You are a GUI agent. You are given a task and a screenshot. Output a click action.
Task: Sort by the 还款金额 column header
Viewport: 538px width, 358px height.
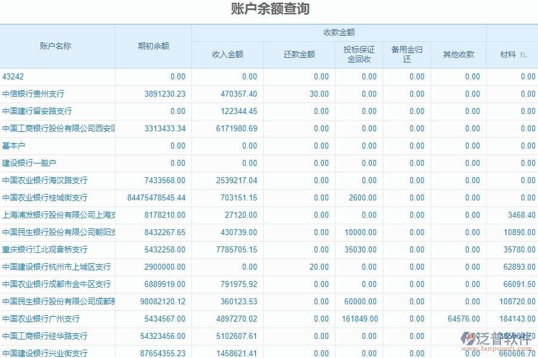(299, 54)
